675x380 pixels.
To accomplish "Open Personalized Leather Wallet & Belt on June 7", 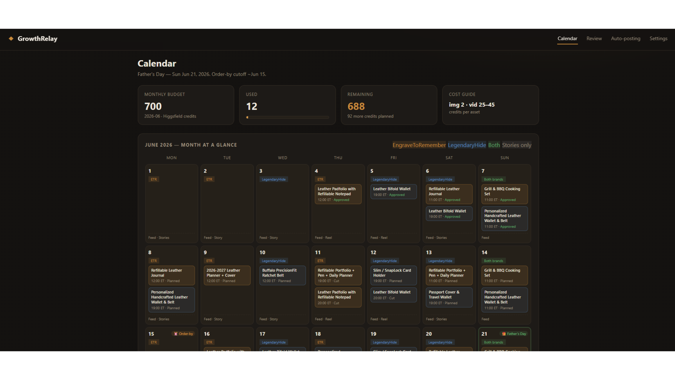I will 504,218.
